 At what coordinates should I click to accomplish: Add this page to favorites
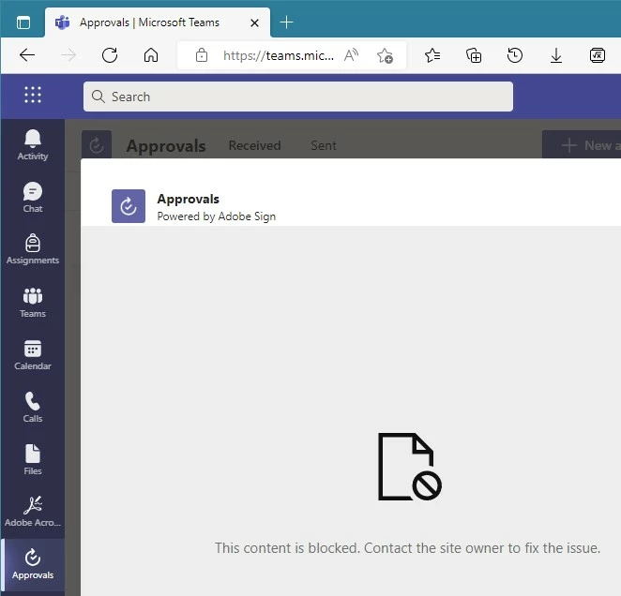(385, 55)
